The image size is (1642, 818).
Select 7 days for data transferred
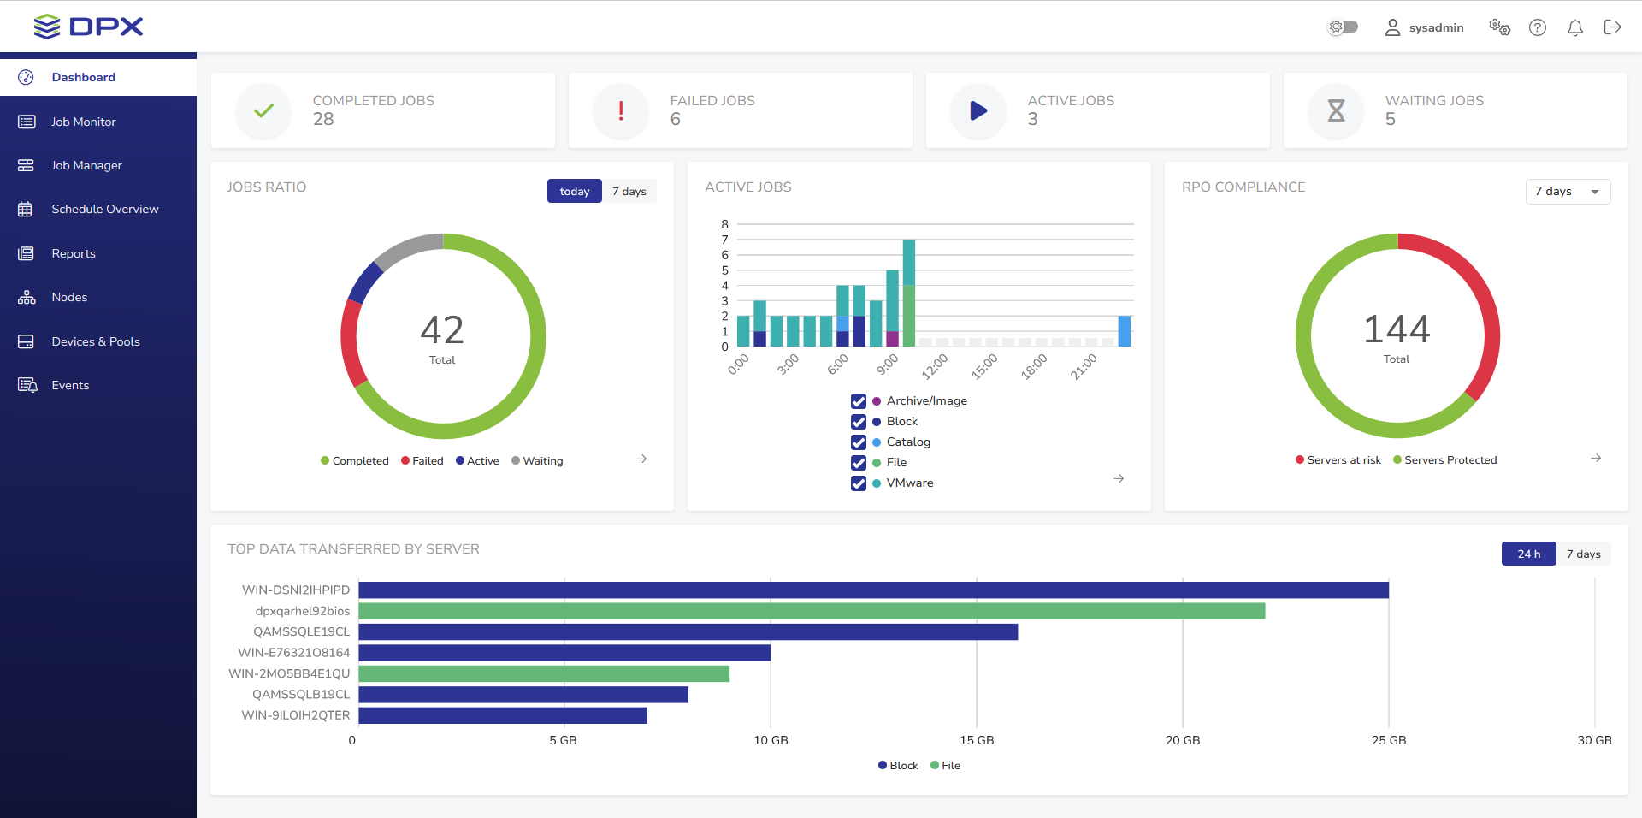1583,554
